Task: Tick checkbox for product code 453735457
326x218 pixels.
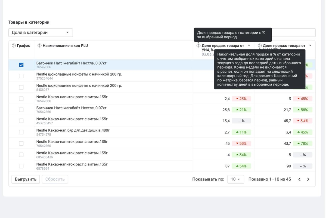Action: point(21,121)
